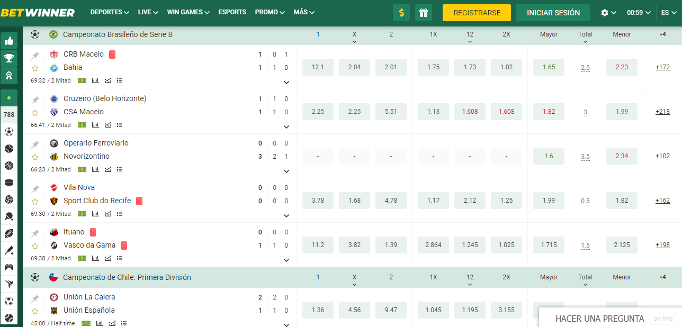The width and height of the screenshot is (682, 327).
Task: Open the DEPORTES menu
Action: coord(110,12)
